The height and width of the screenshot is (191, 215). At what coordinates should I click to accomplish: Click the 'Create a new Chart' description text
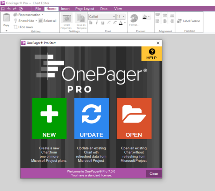[x=49, y=154]
